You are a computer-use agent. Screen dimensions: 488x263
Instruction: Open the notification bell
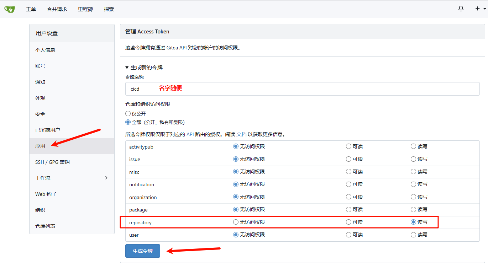tap(461, 8)
